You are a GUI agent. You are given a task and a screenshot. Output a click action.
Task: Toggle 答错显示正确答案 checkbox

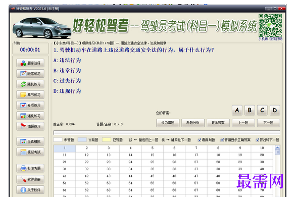pyautogui.click(x=222, y=140)
